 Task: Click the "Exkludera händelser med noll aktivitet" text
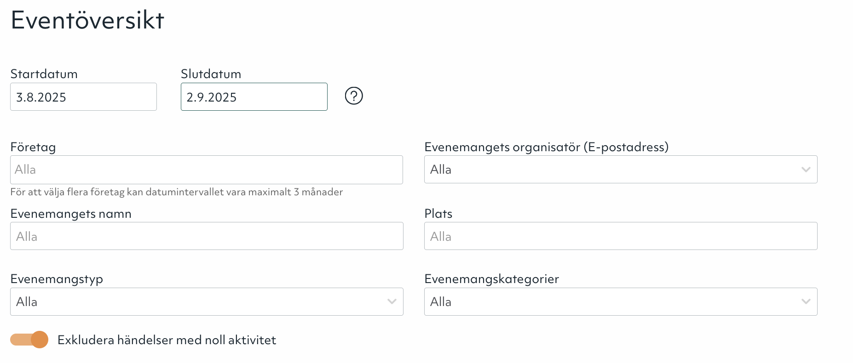pyautogui.click(x=167, y=340)
